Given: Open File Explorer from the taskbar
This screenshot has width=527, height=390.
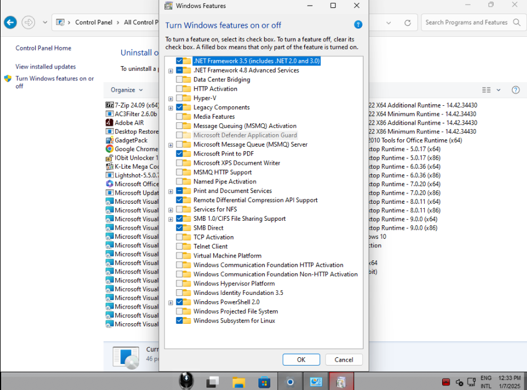Looking at the screenshot, I should [239, 382].
